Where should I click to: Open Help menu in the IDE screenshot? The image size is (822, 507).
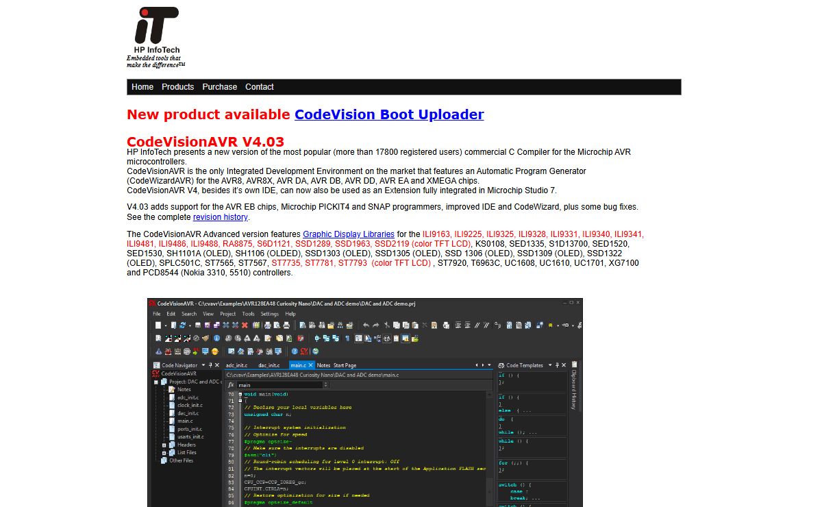point(290,314)
